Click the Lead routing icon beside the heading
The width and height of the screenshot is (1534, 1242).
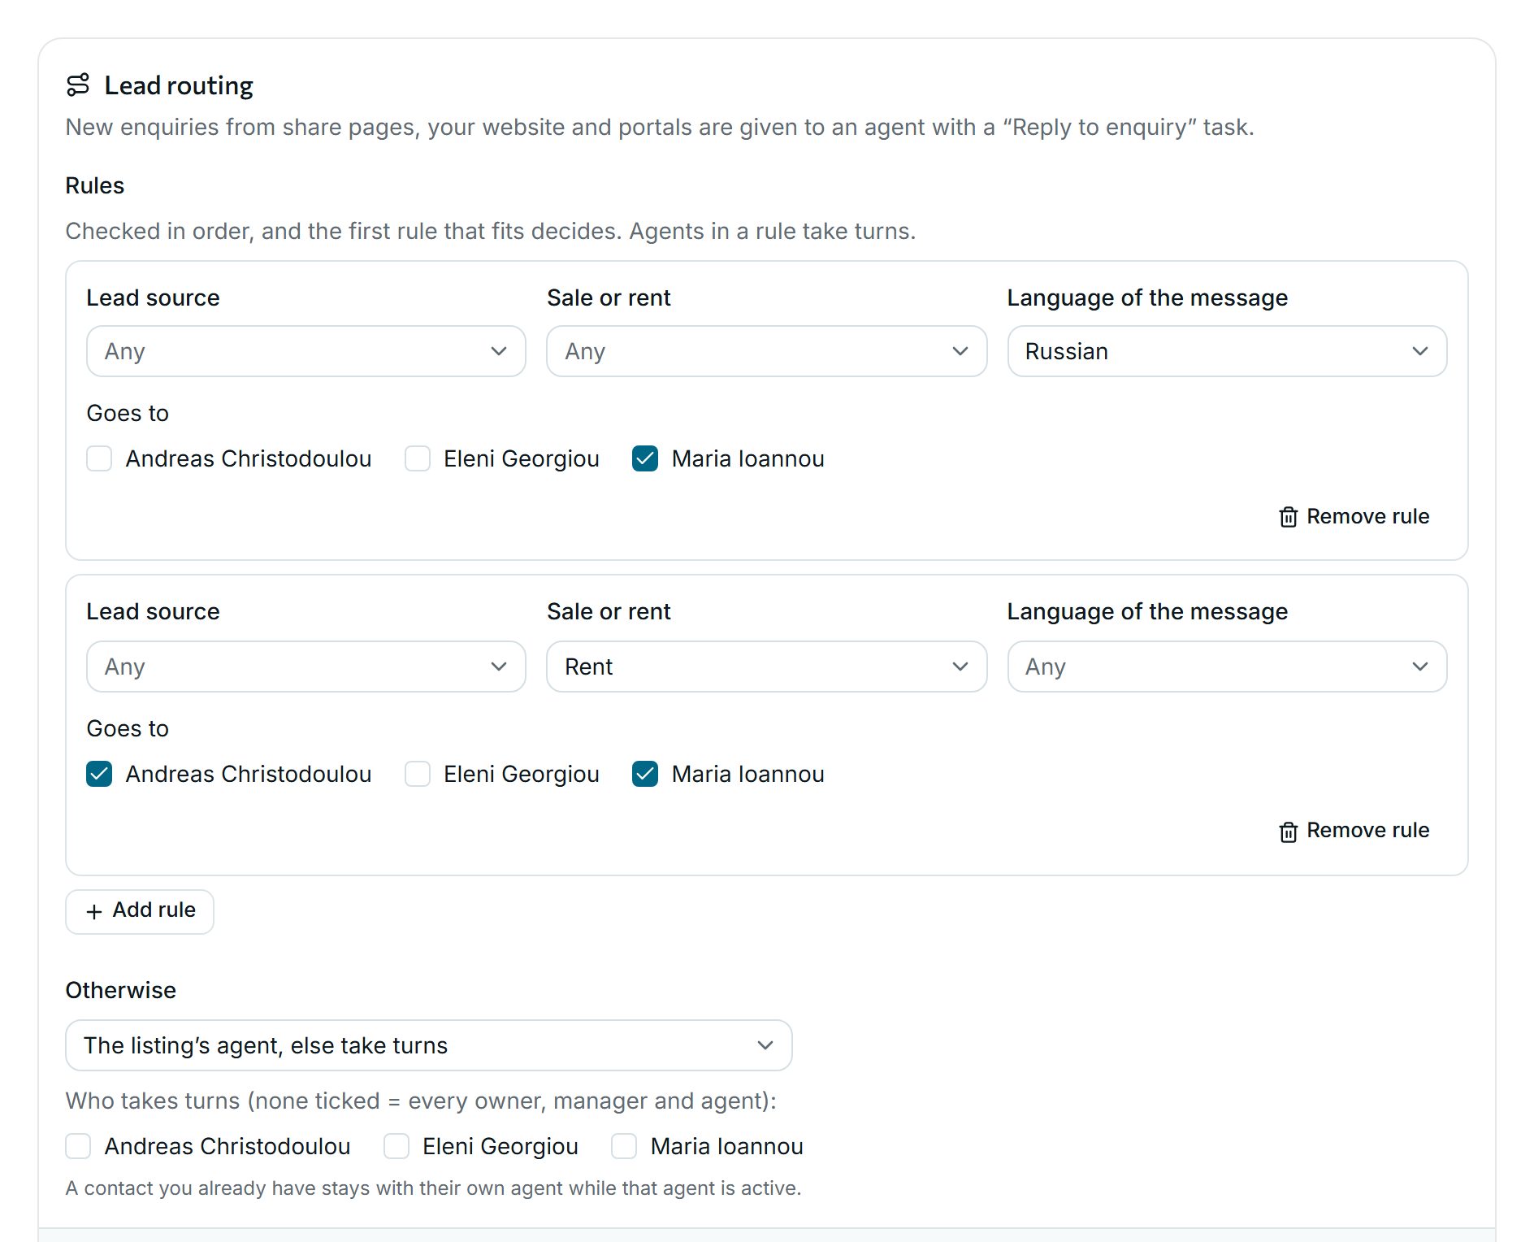(78, 85)
